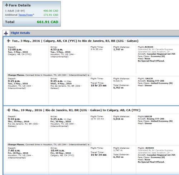The image size is (179, 175).
Task: Click flight number AC8104
Action: (x=149, y=47)
